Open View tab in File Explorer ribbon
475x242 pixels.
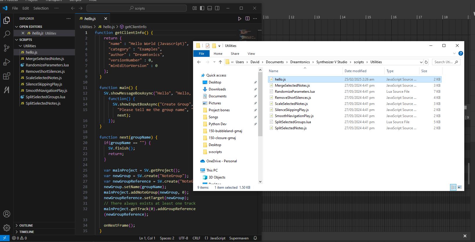pos(251,54)
